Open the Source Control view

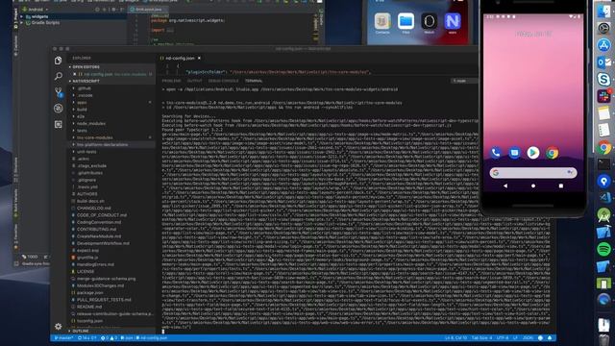click(x=58, y=92)
